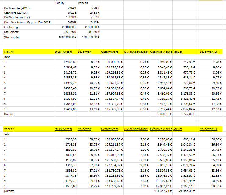Click the Summe label under Fidelity table
This screenshot has width=226, height=195.
[x=9, y=114]
